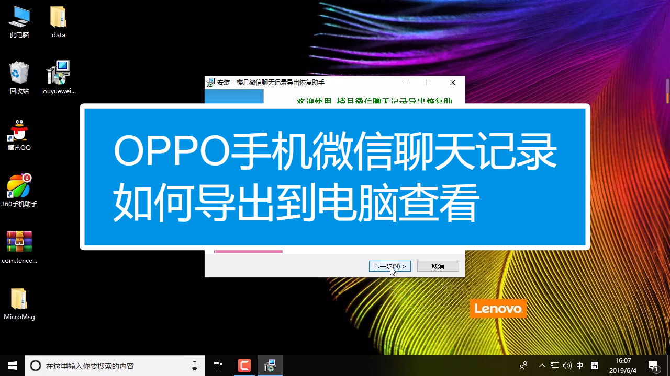Open the People icon in system tray

(523, 366)
